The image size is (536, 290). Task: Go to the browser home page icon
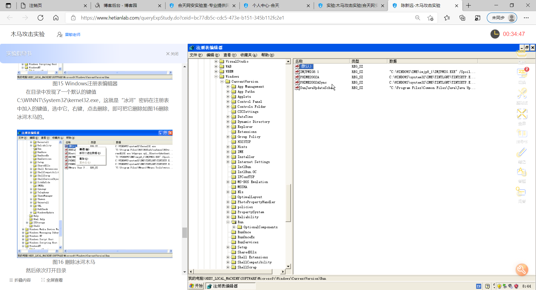tap(56, 18)
